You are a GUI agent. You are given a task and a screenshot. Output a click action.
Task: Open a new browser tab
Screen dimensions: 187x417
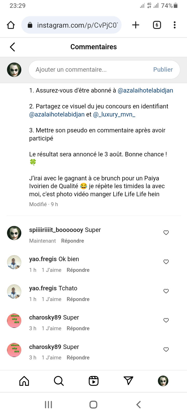click(x=136, y=25)
